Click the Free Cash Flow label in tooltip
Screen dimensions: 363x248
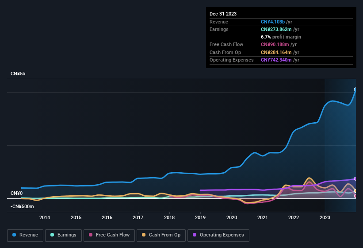click(226, 44)
